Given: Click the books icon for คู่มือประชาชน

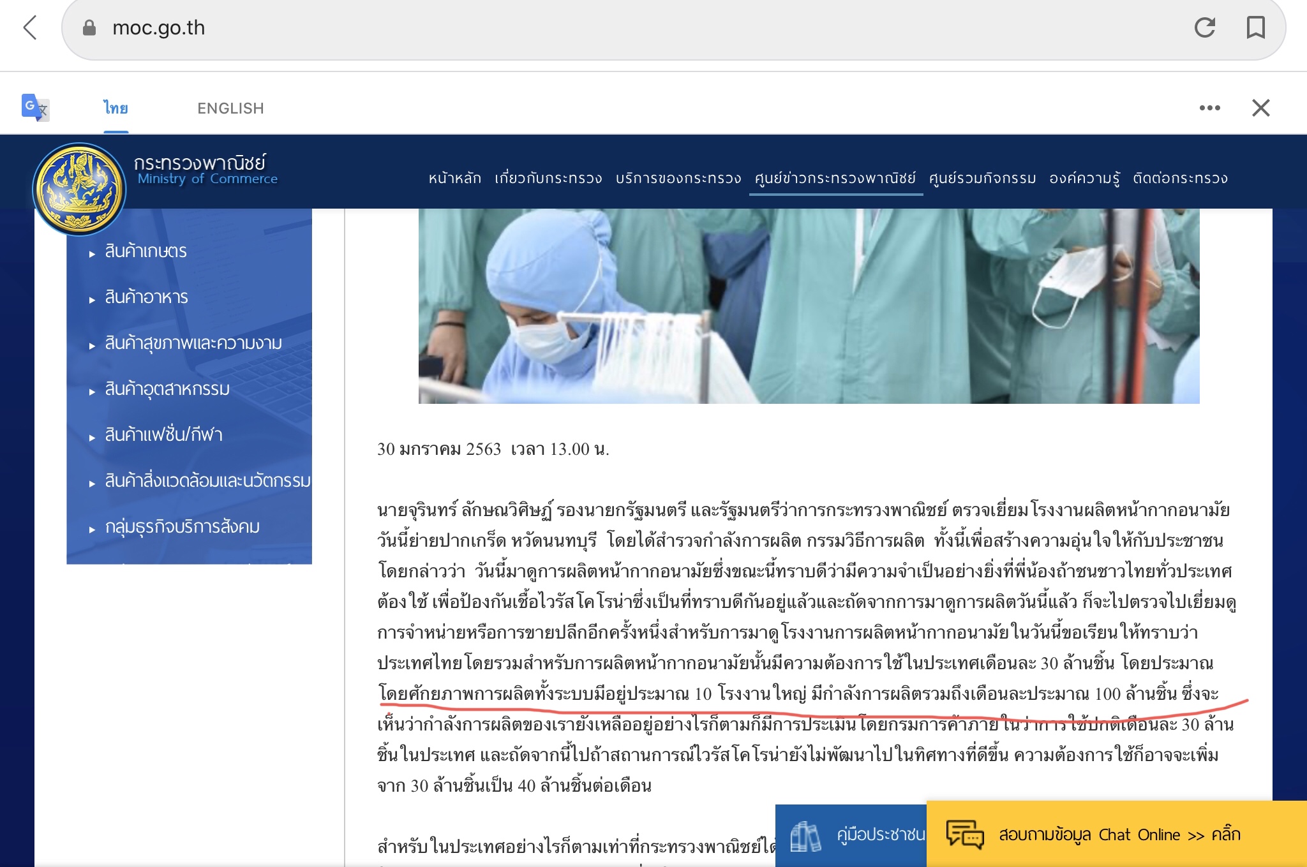Looking at the screenshot, I should pos(805,836).
